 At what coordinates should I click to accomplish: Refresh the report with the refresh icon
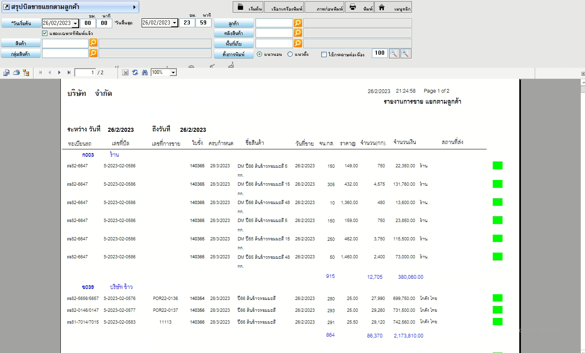tap(135, 73)
